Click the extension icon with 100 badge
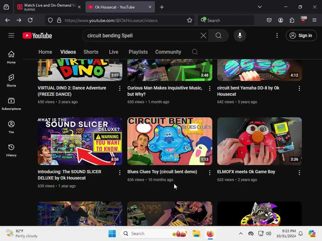The image size is (322, 241). pos(303,20)
